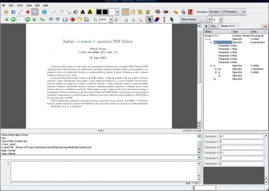Click the red rectangle toolbar icon
269x191 pixels.
click(x=166, y=12)
